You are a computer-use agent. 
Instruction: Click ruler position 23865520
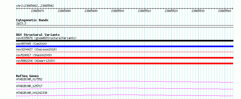click(x=171, y=11)
